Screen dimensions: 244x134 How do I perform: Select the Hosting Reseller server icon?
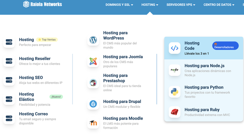pyautogui.click(x=9, y=61)
